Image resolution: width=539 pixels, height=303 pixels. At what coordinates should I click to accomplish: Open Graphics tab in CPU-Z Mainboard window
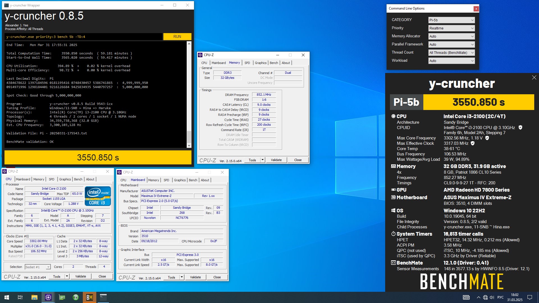180,180
